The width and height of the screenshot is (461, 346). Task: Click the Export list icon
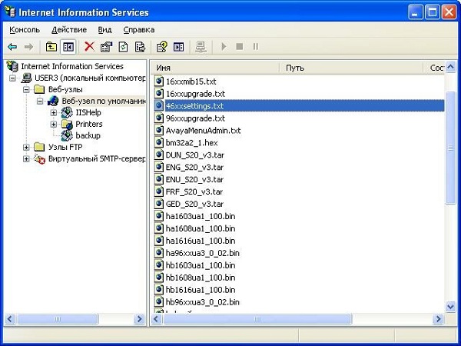click(140, 47)
